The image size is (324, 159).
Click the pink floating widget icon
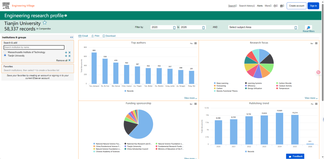pos(318,72)
